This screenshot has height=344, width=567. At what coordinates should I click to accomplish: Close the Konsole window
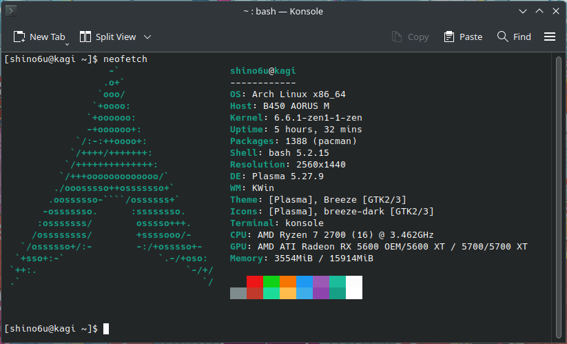point(556,11)
